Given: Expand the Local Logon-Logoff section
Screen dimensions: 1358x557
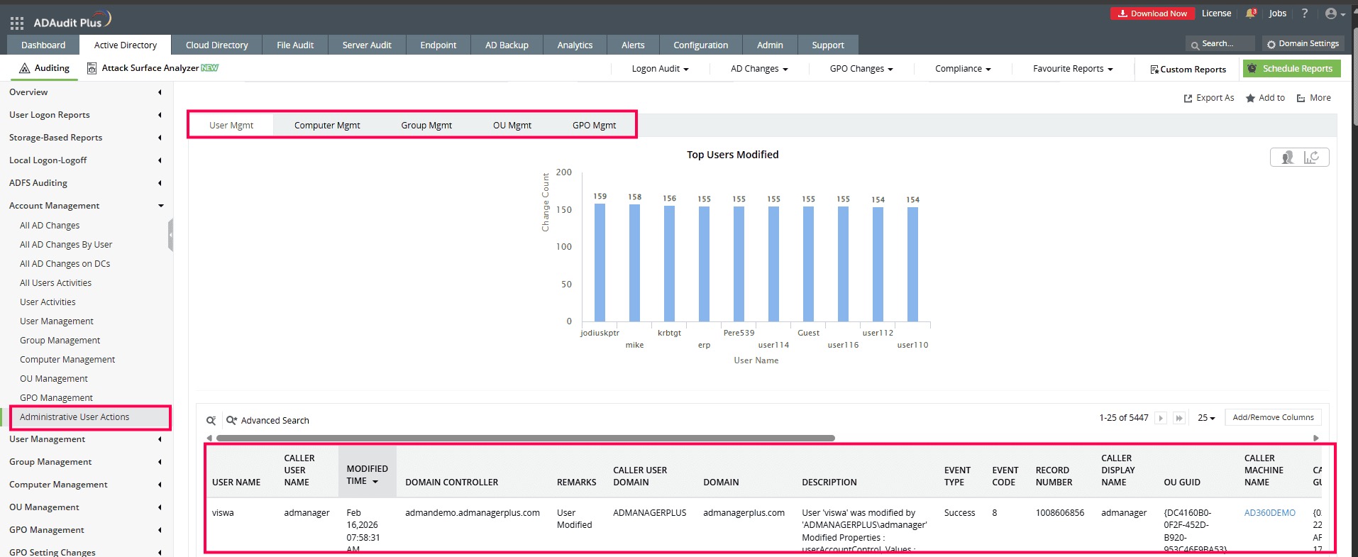Looking at the screenshot, I should point(160,160).
